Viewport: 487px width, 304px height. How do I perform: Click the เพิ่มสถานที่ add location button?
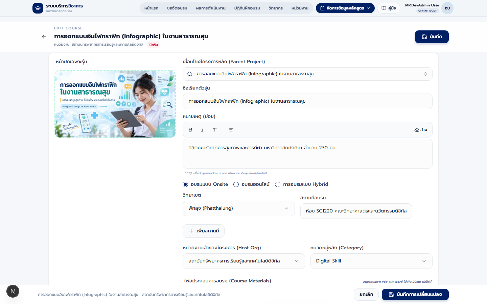[204, 231]
